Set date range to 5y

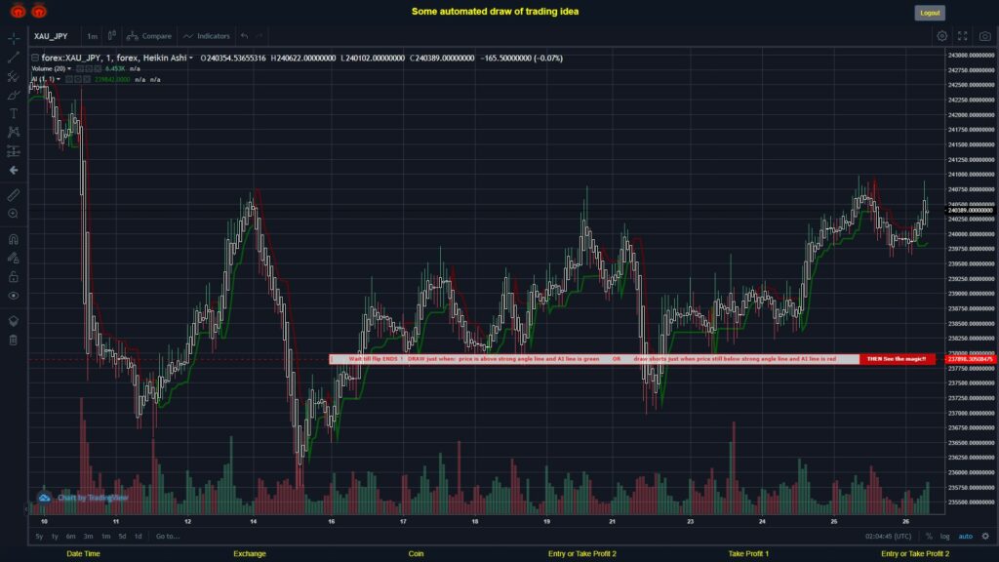tap(39, 537)
